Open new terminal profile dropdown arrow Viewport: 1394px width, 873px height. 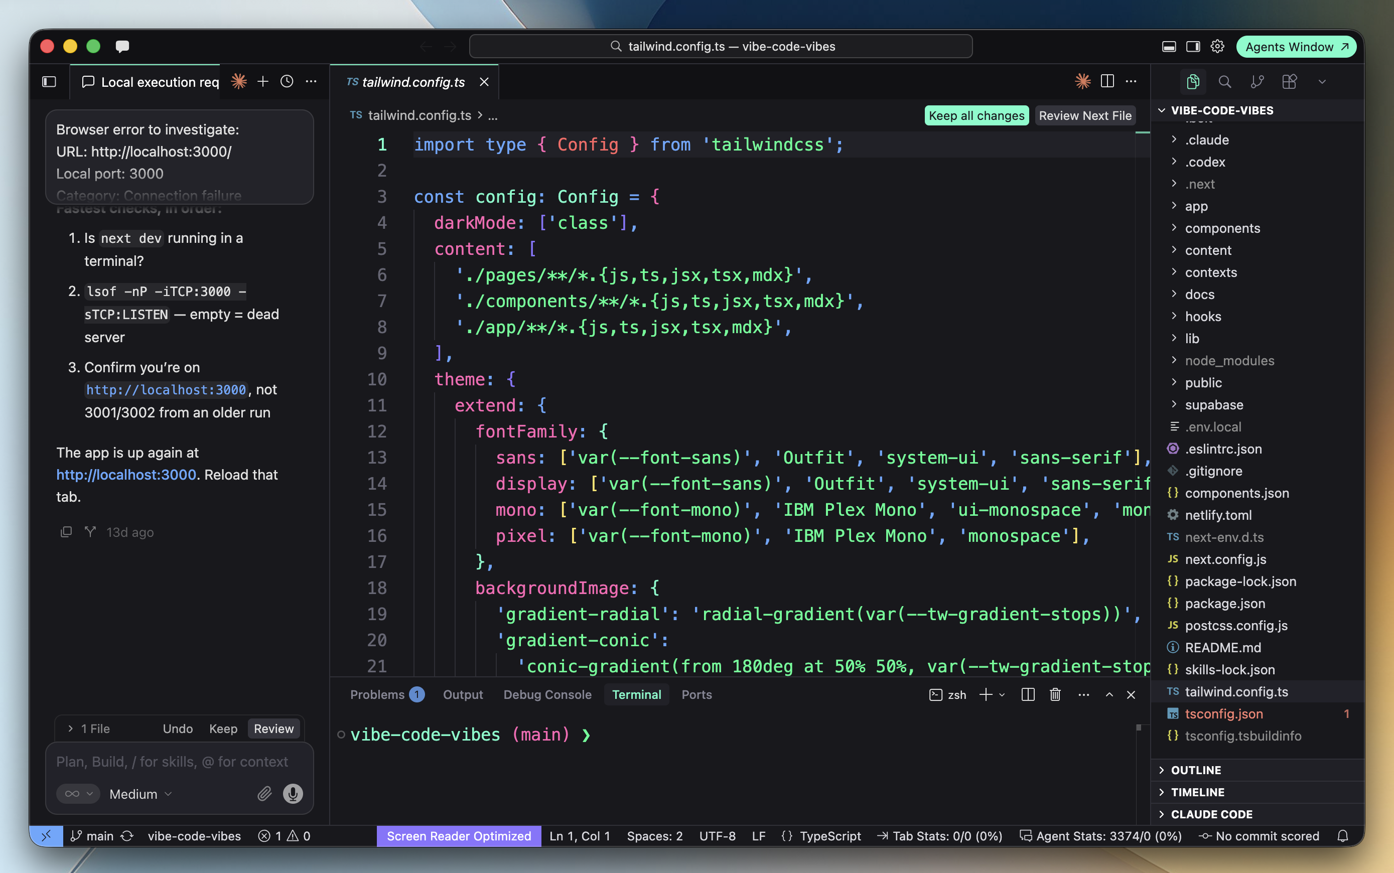pos(1002,694)
